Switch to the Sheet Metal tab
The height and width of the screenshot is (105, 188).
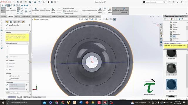click(26, 16)
